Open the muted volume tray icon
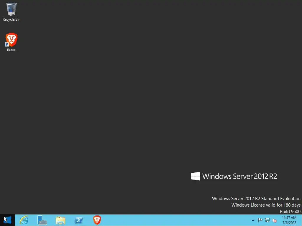Screen dimensions: 302x226 [274, 220]
